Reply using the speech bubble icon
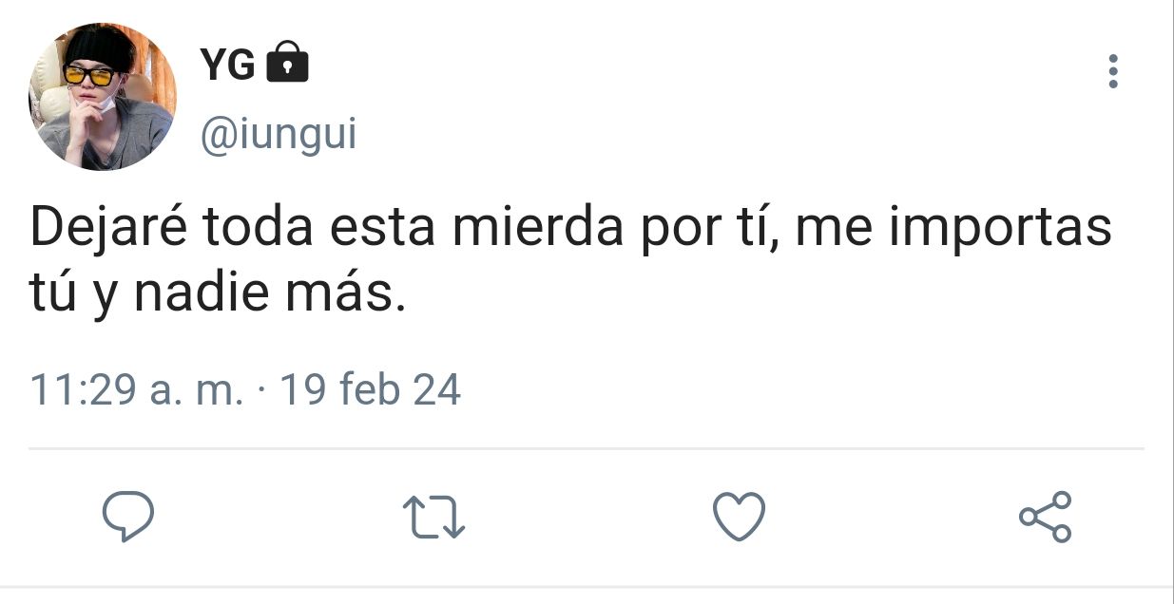This screenshot has width=1174, height=604. tap(128, 517)
